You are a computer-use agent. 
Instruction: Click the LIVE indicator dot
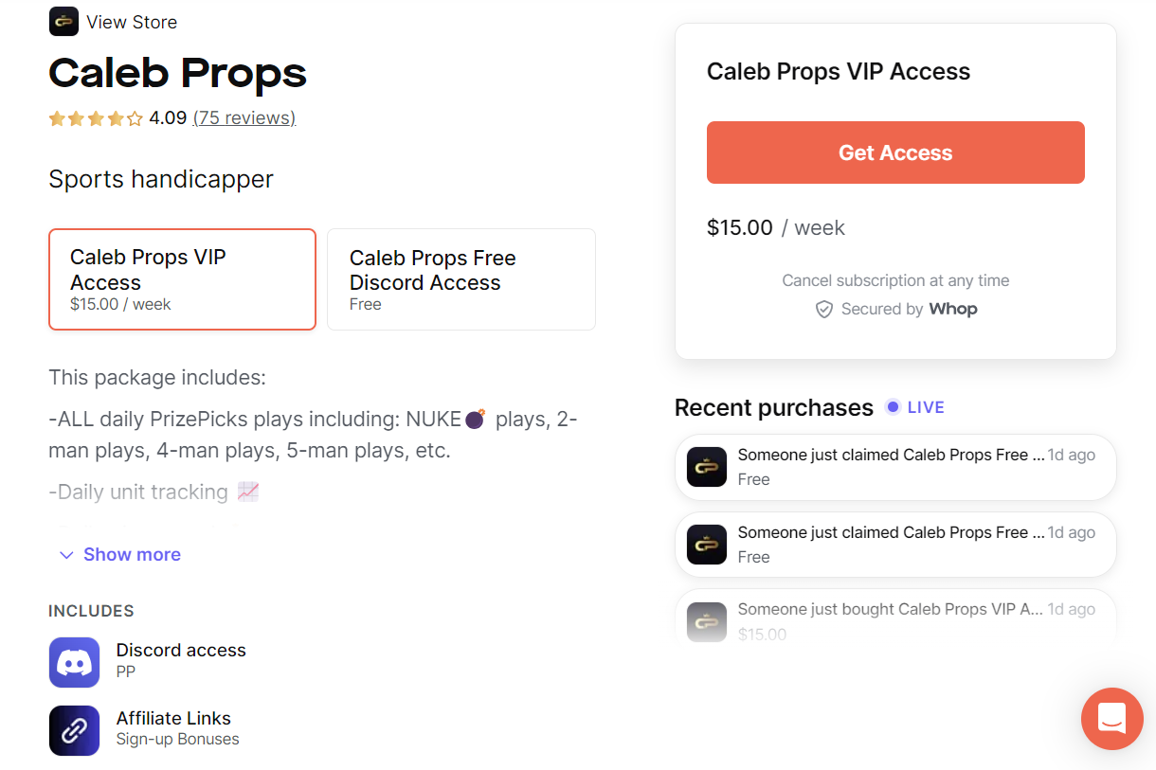pyautogui.click(x=892, y=406)
